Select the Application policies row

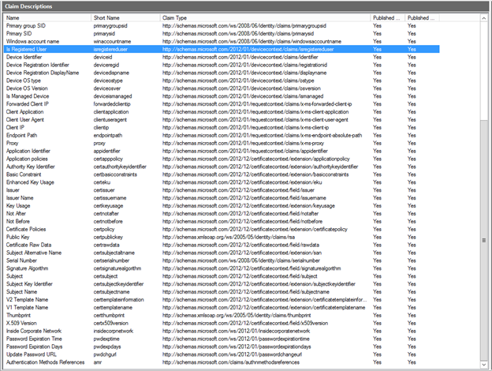click(222, 159)
